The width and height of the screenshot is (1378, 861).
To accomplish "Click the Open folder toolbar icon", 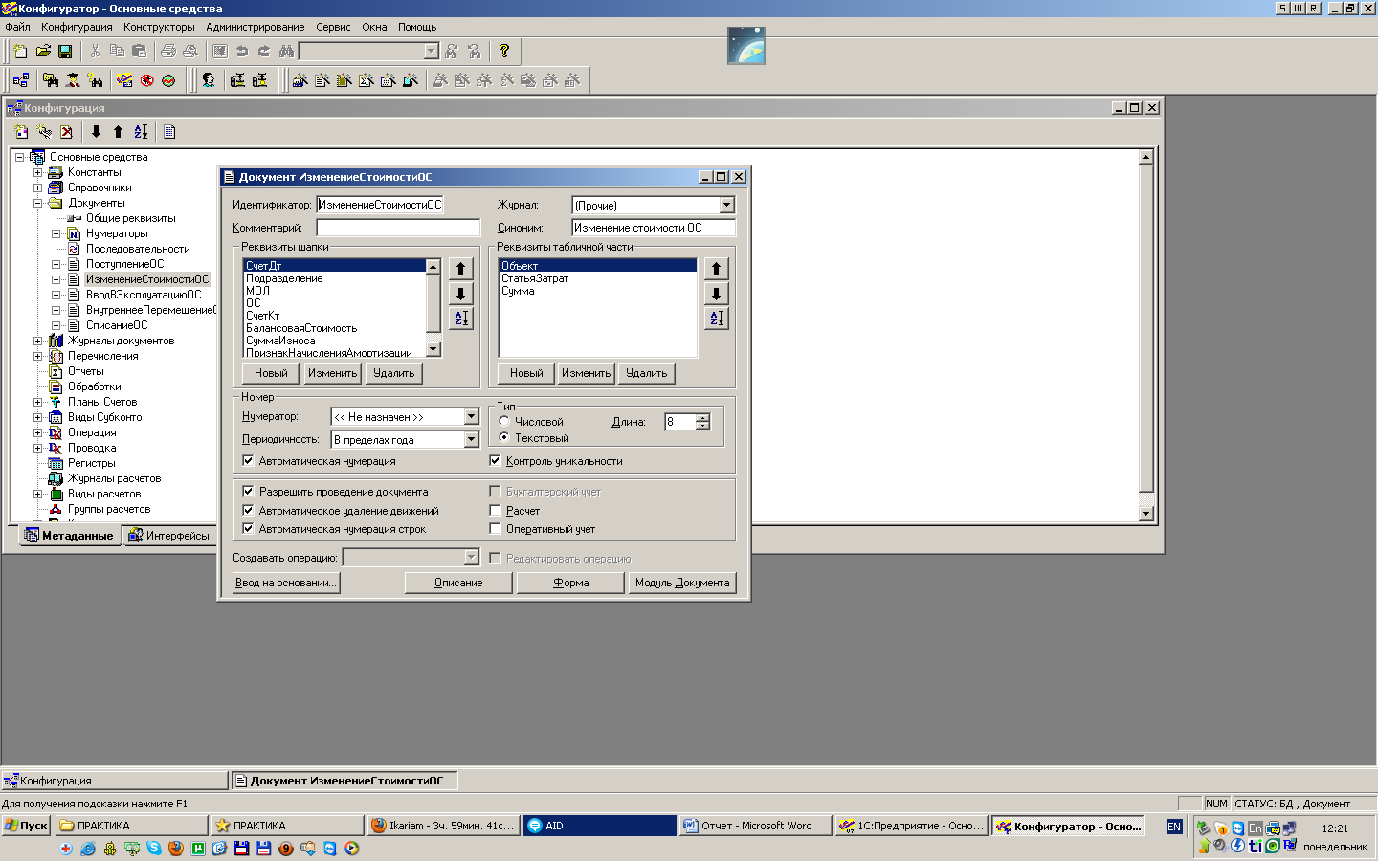I will click(43, 51).
